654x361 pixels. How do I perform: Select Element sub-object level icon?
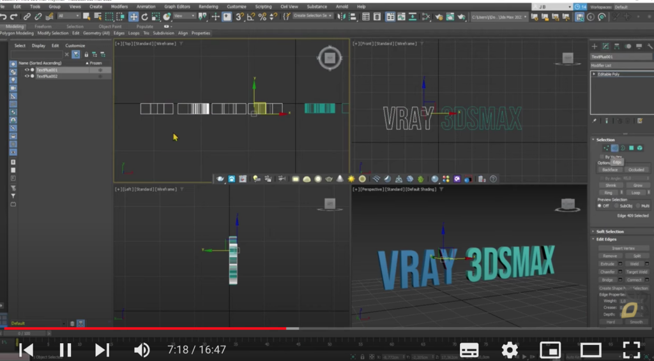[640, 148]
